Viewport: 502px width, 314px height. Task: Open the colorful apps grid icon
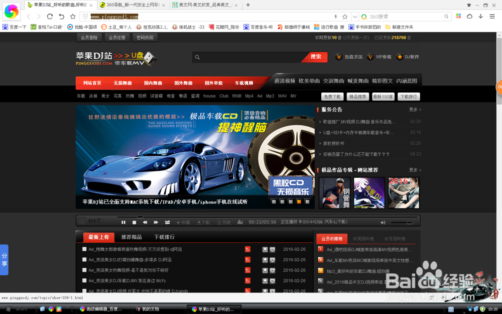[458, 16]
